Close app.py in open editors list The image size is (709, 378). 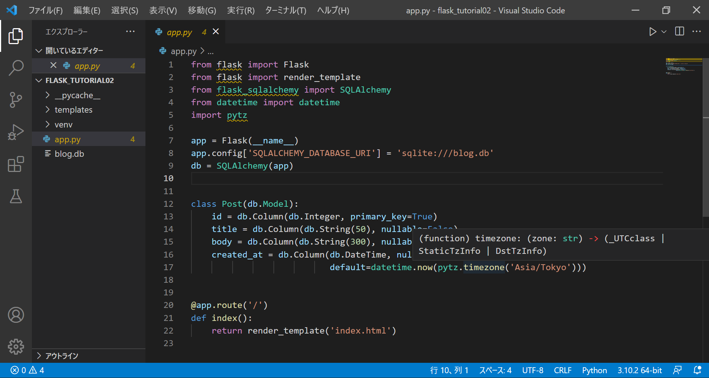[x=53, y=66]
